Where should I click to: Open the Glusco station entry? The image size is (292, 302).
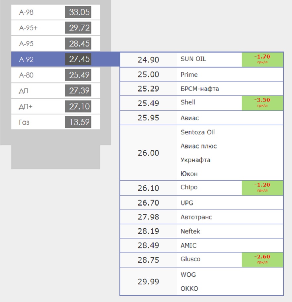(190, 259)
